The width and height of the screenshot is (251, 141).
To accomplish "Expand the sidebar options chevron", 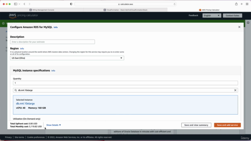I will (x=19, y=4).
